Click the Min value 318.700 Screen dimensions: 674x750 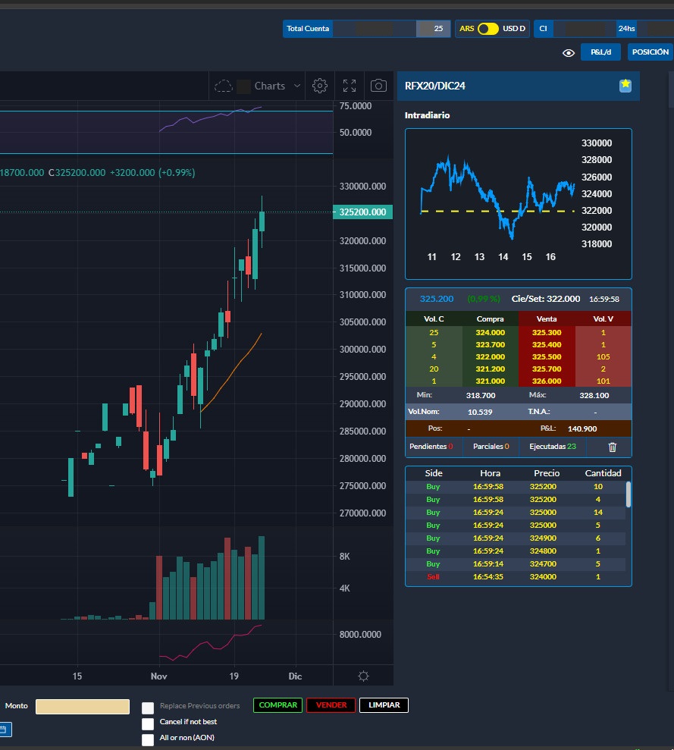[x=481, y=396]
